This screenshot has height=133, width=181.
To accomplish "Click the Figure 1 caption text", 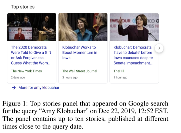I will tap(85, 115).
